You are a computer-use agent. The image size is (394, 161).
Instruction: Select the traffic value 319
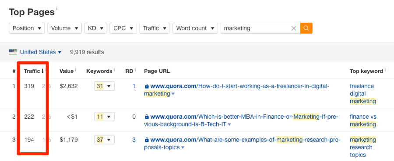coord(29,86)
